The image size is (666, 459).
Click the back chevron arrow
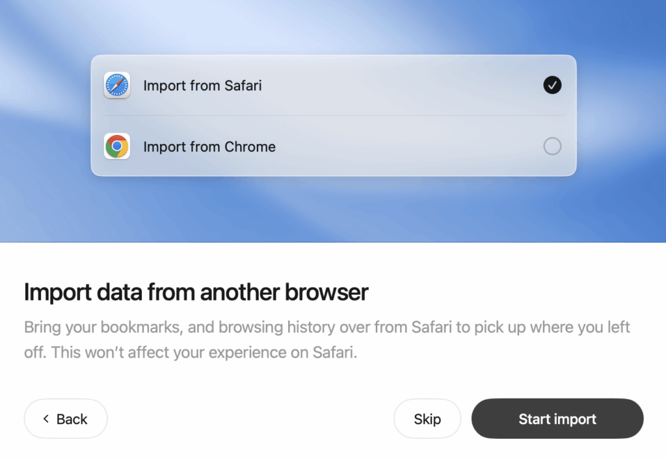(x=46, y=419)
